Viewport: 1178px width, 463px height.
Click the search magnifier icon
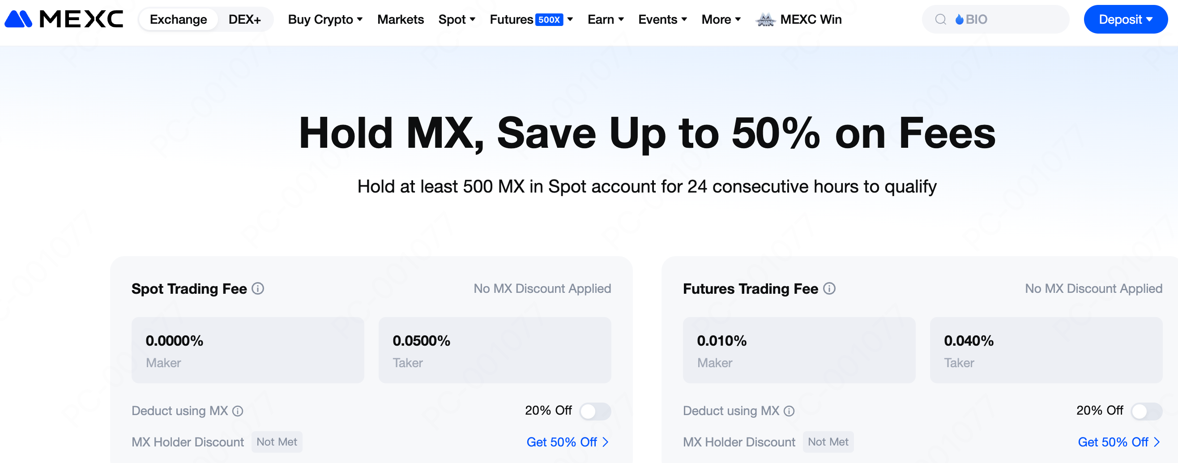pyautogui.click(x=940, y=19)
